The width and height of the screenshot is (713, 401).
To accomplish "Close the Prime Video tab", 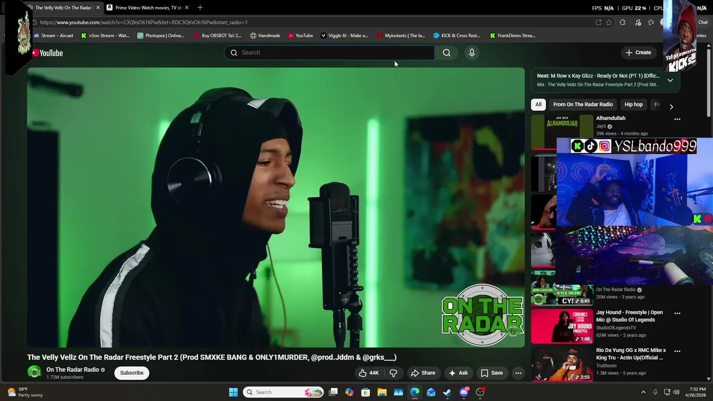I will tap(187, 8).
